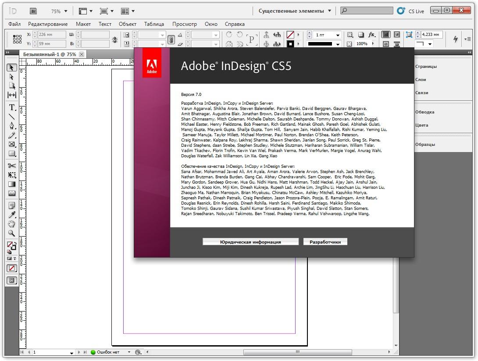The image size is (478, 361).
Task: Open the Редактирование menu
Action: (x=48, y=24)
